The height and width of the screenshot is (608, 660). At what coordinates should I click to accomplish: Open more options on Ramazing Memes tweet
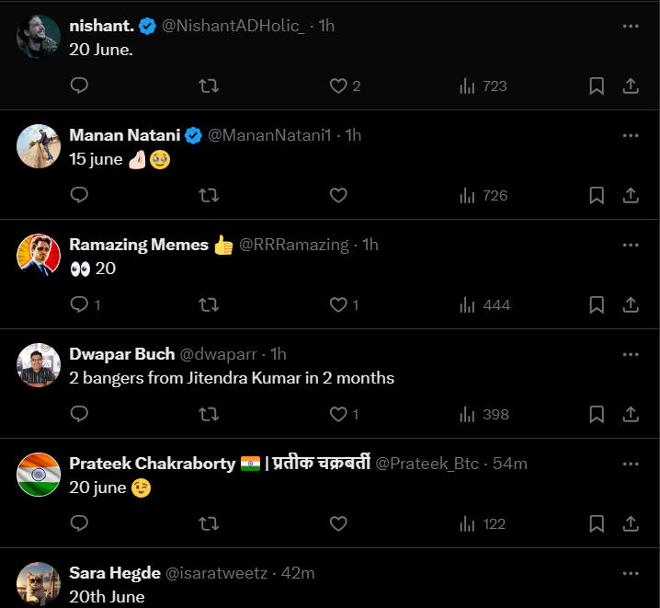pyautogui.click(x=631, y=245)
